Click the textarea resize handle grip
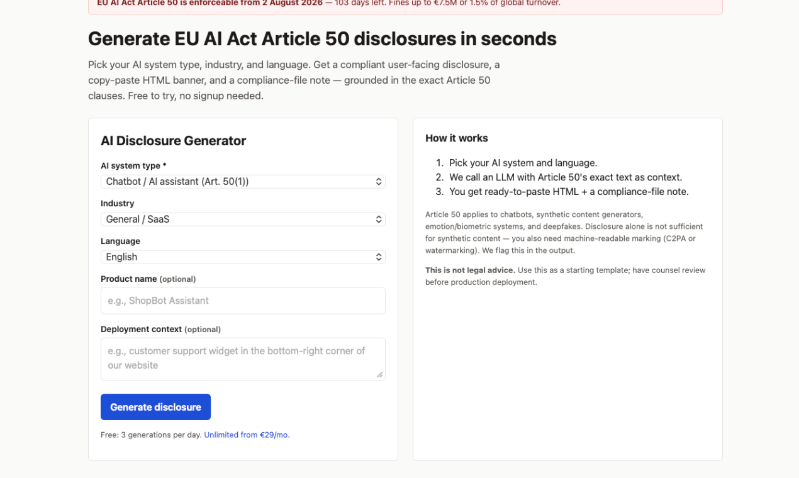Viewport: 799px width, 478px height. pyautogui.click(x=381, y=374)
